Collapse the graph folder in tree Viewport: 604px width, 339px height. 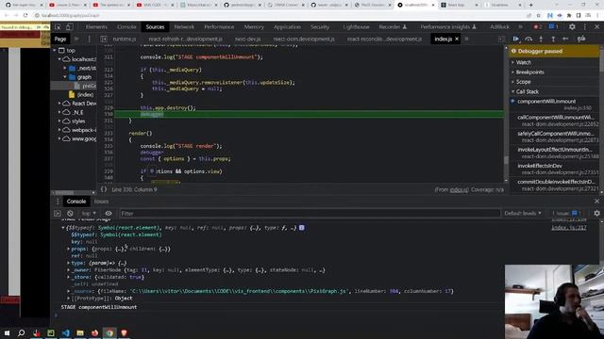pos(65,77)
